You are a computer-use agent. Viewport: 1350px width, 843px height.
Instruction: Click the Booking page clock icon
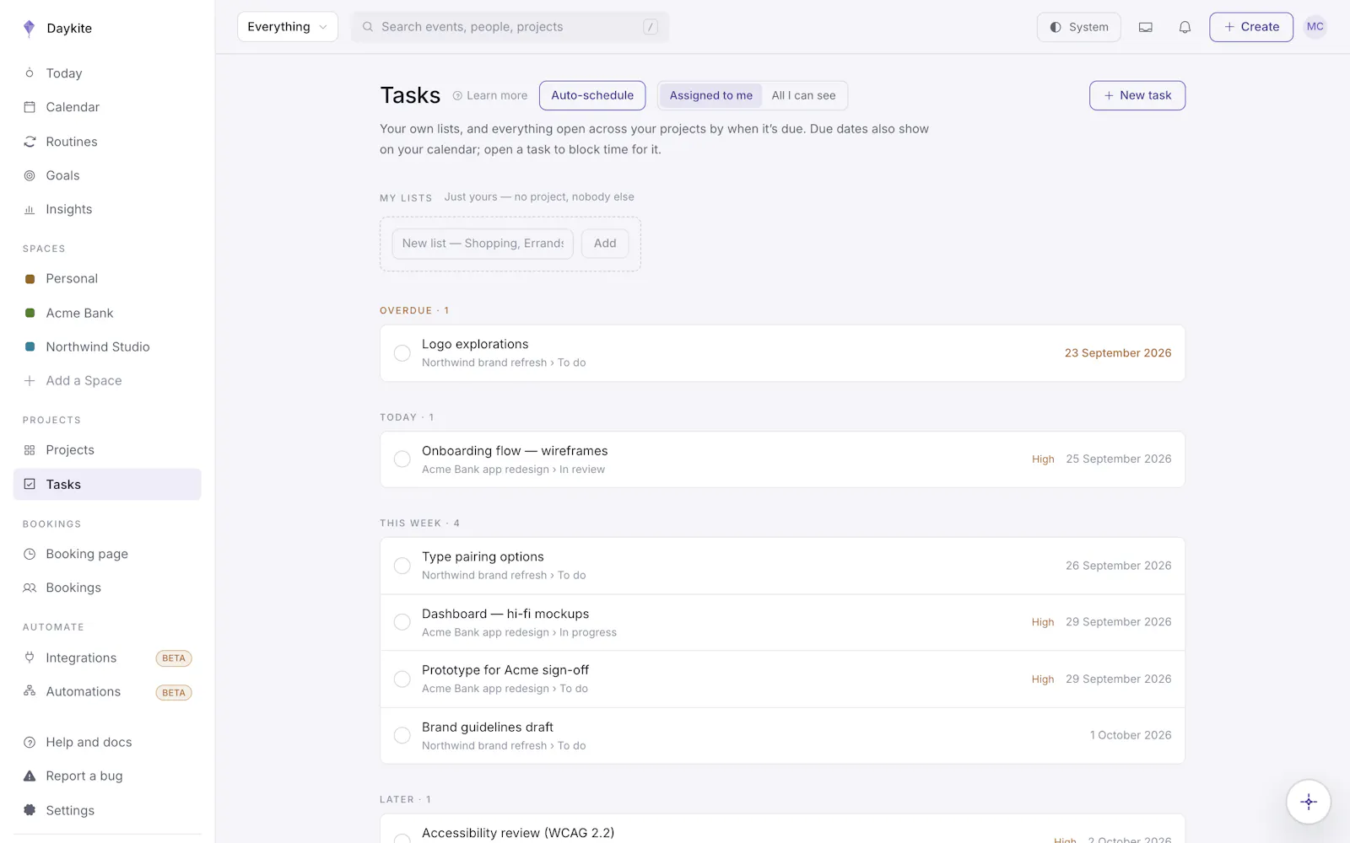pos(30,554)
